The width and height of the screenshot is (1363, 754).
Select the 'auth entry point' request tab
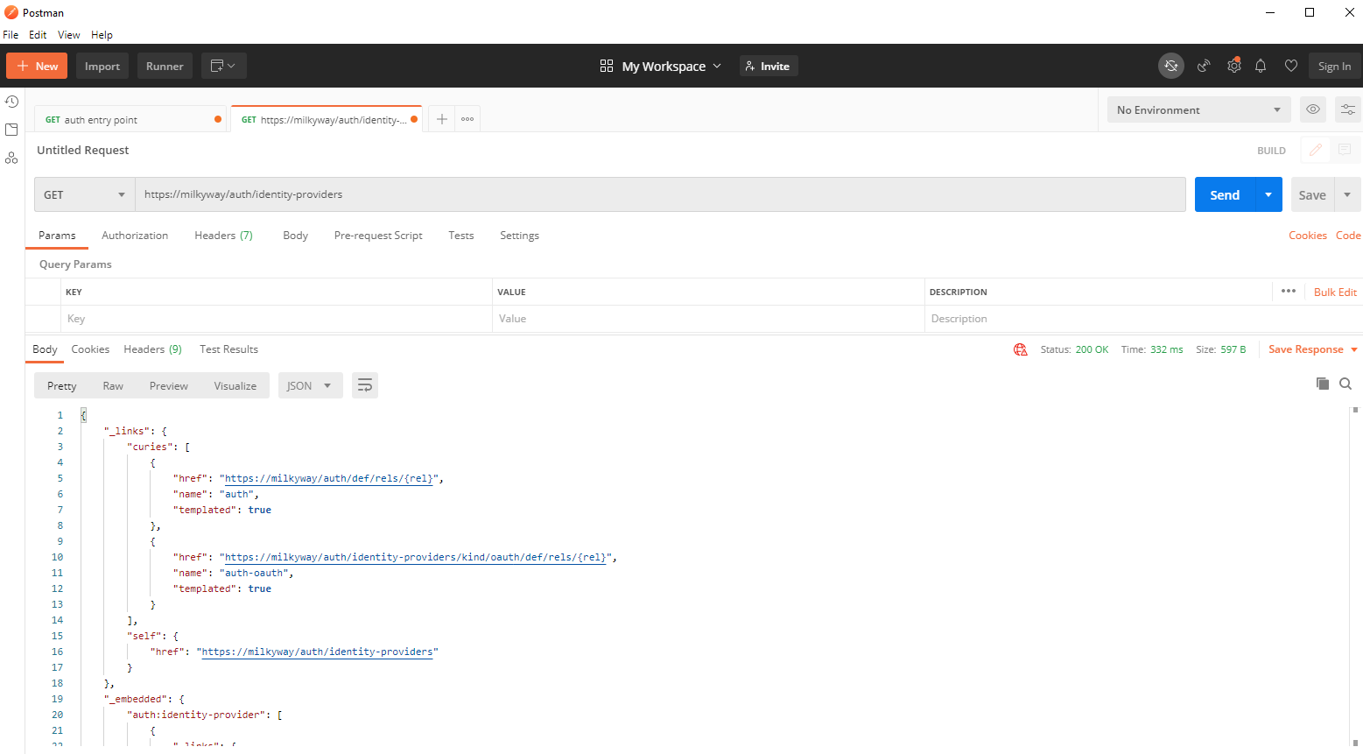pyautogui.click(x=130, y=120)
